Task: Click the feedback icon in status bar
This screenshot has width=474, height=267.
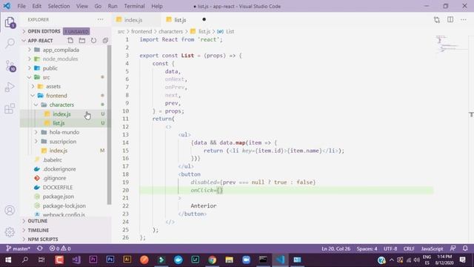Action: point(453,248)
